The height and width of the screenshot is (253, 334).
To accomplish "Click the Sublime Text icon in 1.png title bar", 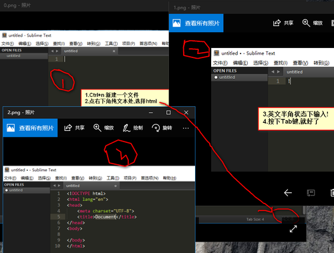I will [216, 53].
